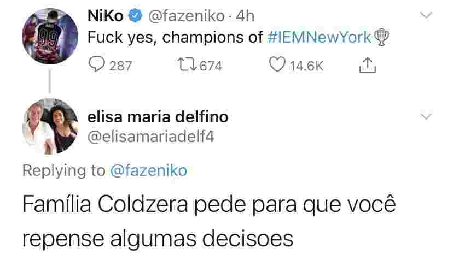Retweet NiKo's champions tweet

(186, 66)
